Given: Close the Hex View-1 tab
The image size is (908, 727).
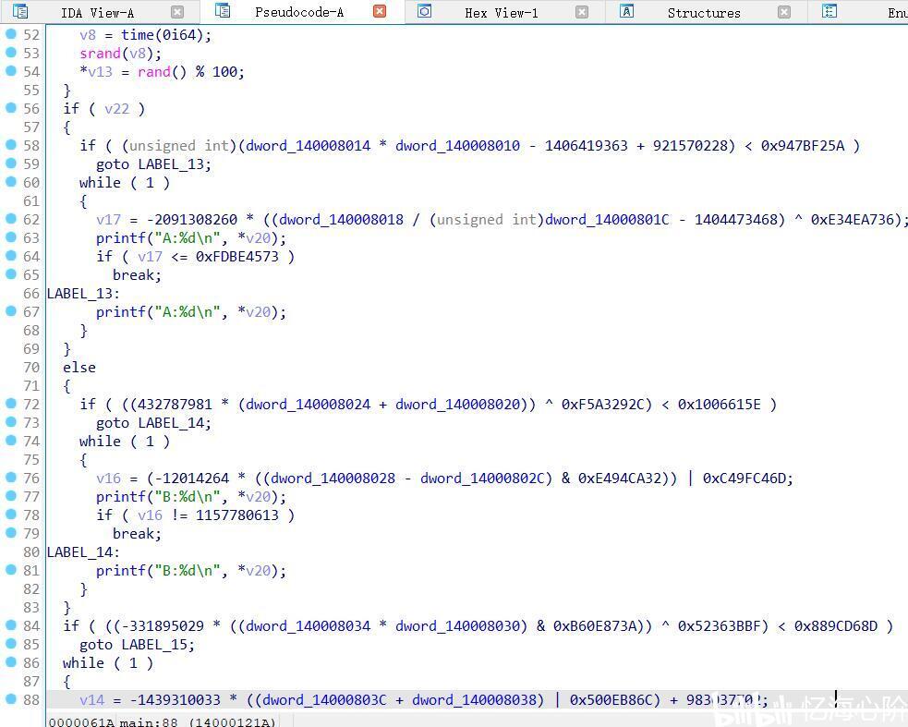Looking at the screenshot, I should (582, 12).
